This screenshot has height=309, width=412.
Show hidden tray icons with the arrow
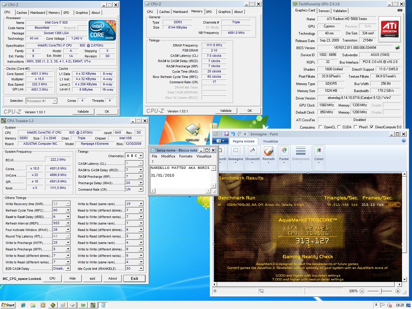coord(376,305)
